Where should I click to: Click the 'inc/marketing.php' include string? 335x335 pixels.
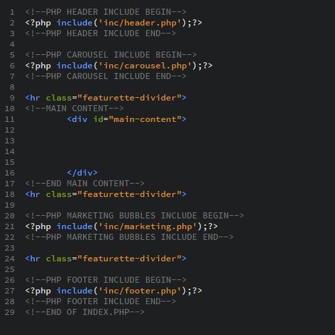pyautogui.click(x=148, y=226)
